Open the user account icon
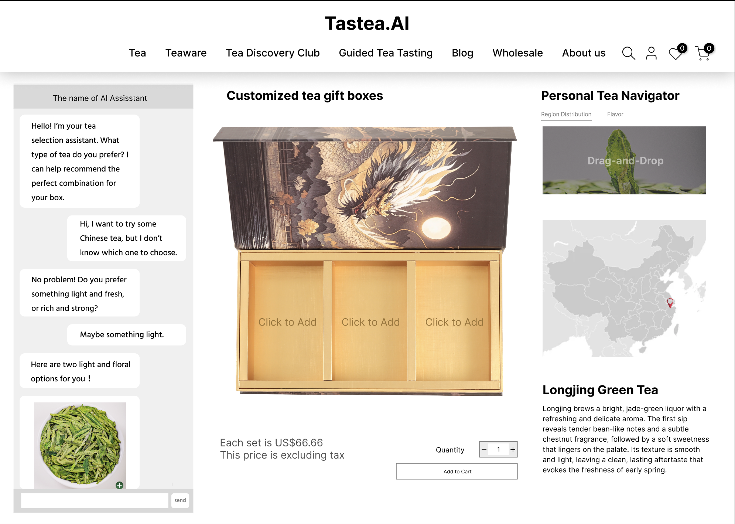 pyautogui.click(x=652, y=53)
